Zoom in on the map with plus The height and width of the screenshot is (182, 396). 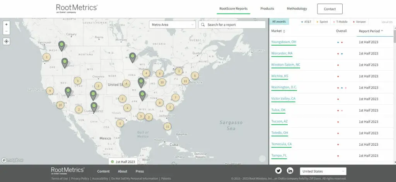(6, 24)
